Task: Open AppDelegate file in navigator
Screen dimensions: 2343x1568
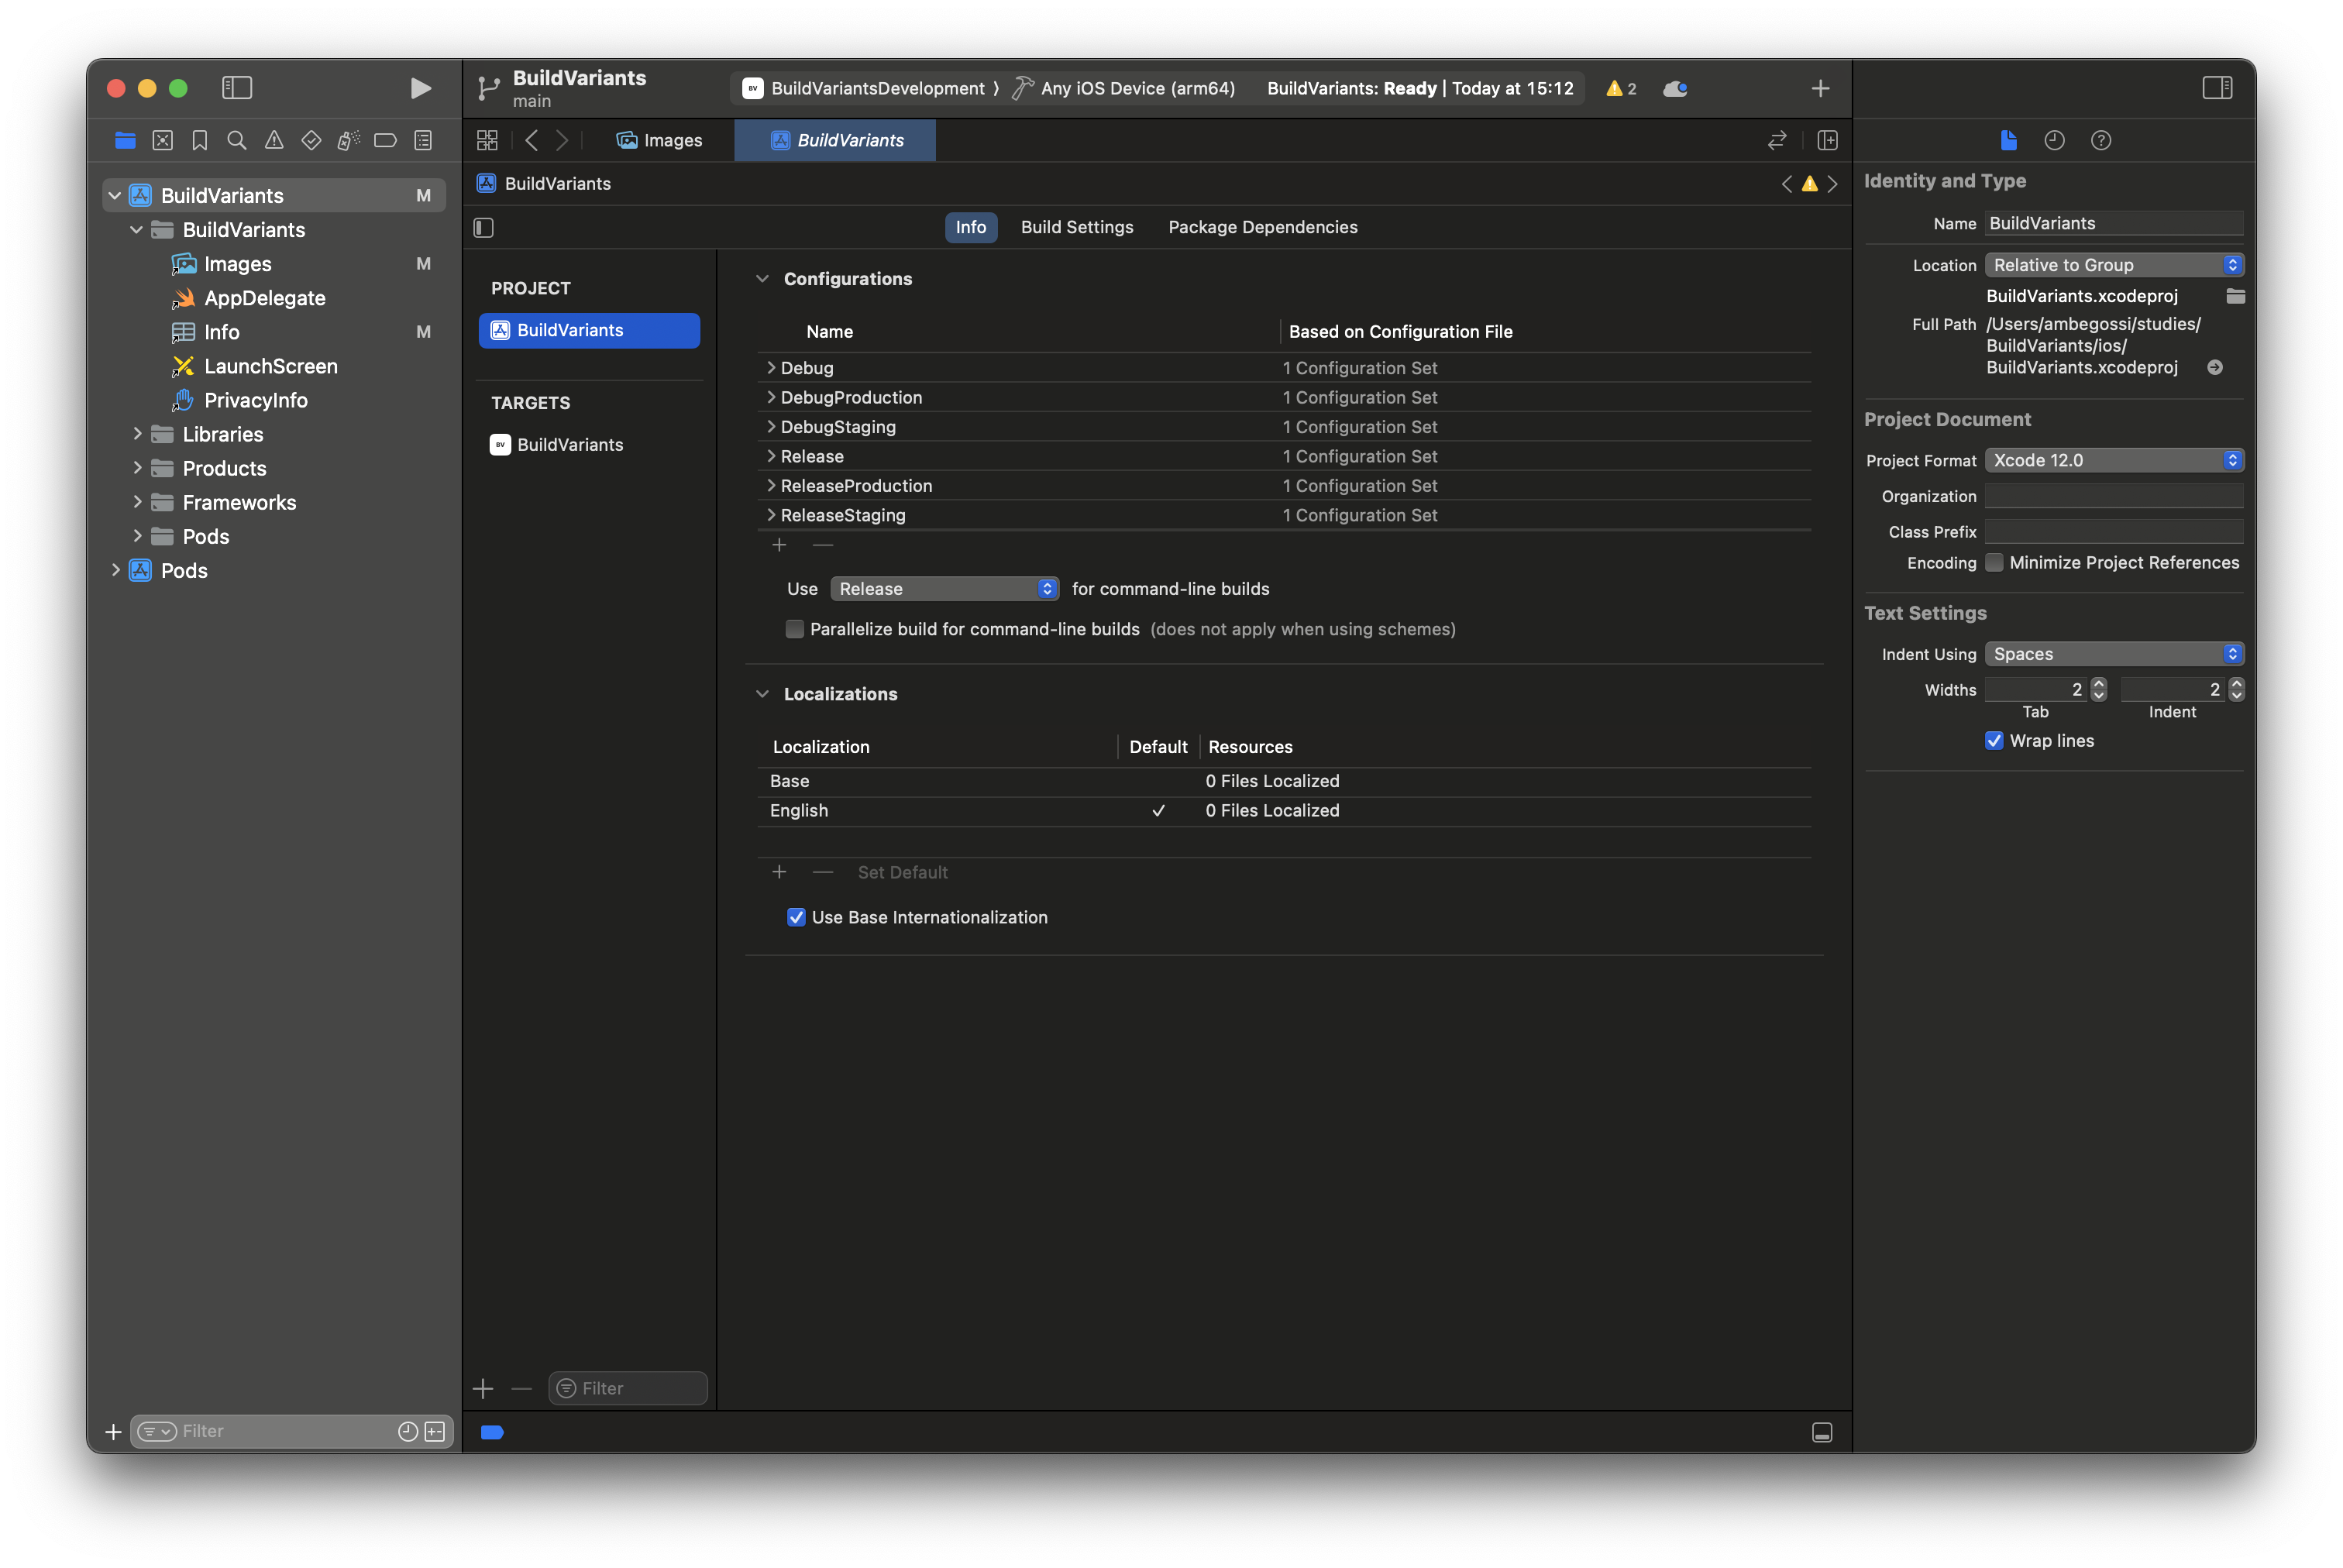Action: tap(264, 298)
